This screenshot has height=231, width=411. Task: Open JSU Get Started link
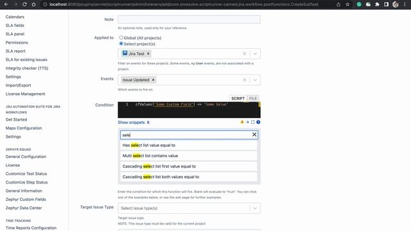click(x=16, y=119)
